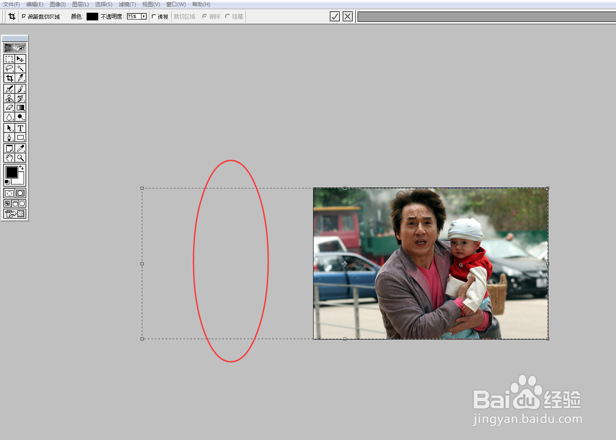Select the Clone Stamp tool

point(9,98)
